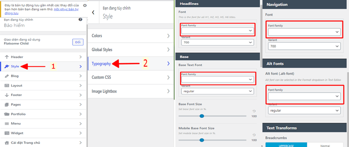Click the Pages icon in sidebar

coord(7,105)
